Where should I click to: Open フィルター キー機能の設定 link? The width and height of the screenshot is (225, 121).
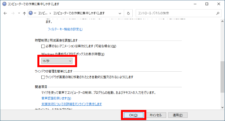coord(65,29)
